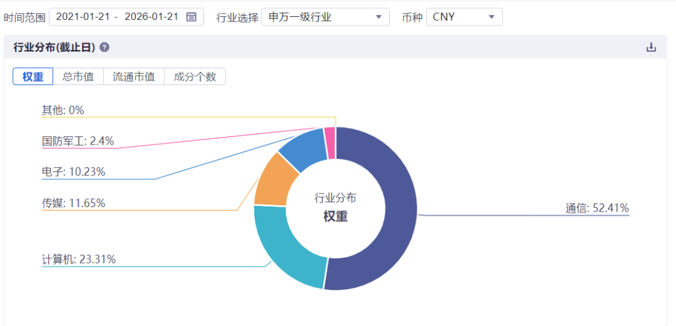Image resolution: width=676 pixels, height=326 pixels.
Task: Click the 行业分布(截止日) panel title
Action: [x=54, y=48]
